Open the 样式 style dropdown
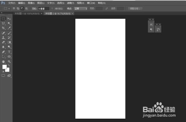This screenshot has width=186, height=122. point(81,8)
